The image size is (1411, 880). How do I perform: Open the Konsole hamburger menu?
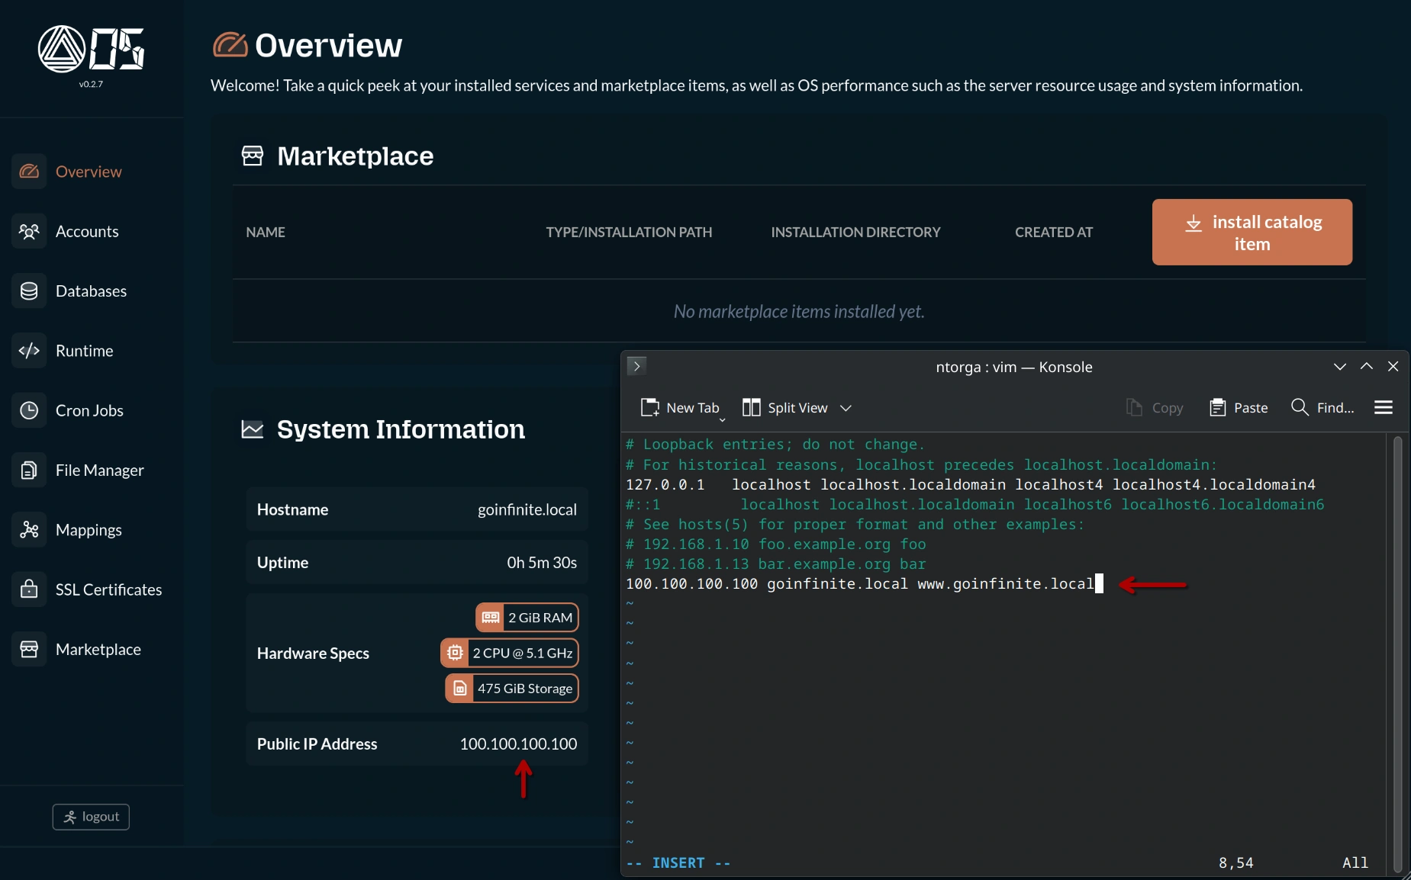point(1384,407)
